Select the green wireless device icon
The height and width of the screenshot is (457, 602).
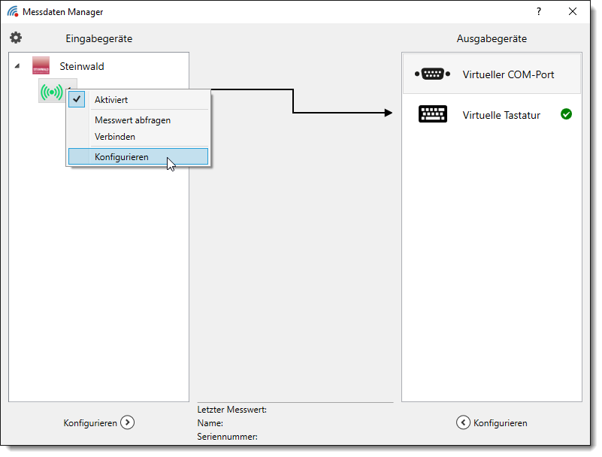pos(52,92)
